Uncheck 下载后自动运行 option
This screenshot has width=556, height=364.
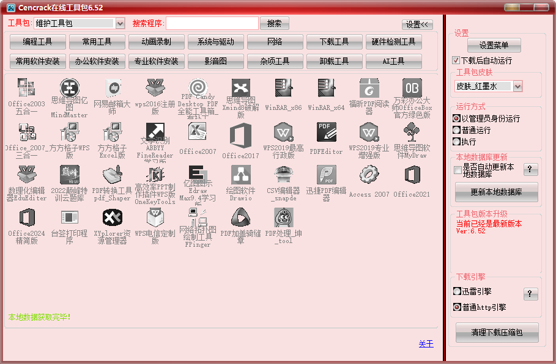point(456,60)
